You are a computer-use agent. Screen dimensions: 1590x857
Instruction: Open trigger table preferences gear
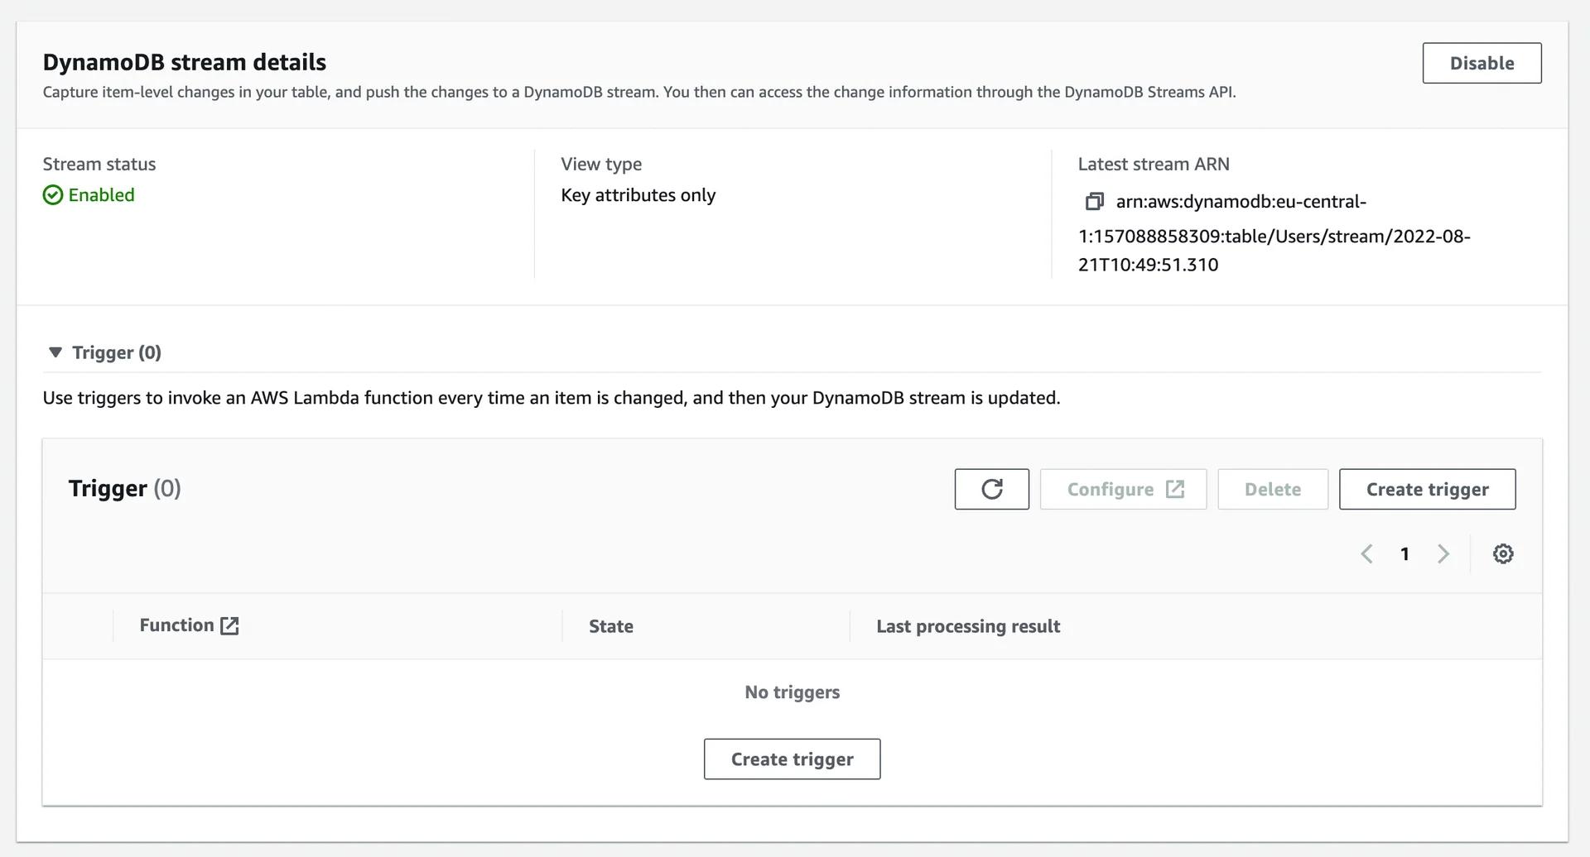pyautogui.click(x=1503, y=553)
